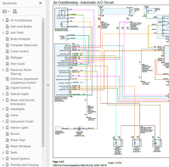Image resolution: width=169 pixels, height=167 pixels.
Task: Expand the Anti-Theft bookmark
Action: [3, 33]
